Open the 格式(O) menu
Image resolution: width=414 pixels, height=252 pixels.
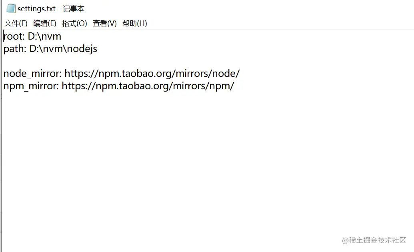point(74,24)
